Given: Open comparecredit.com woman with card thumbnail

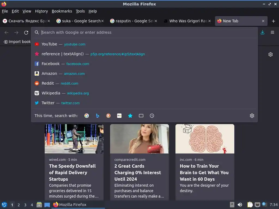Looking at the screenshot, I should point(139,139).
